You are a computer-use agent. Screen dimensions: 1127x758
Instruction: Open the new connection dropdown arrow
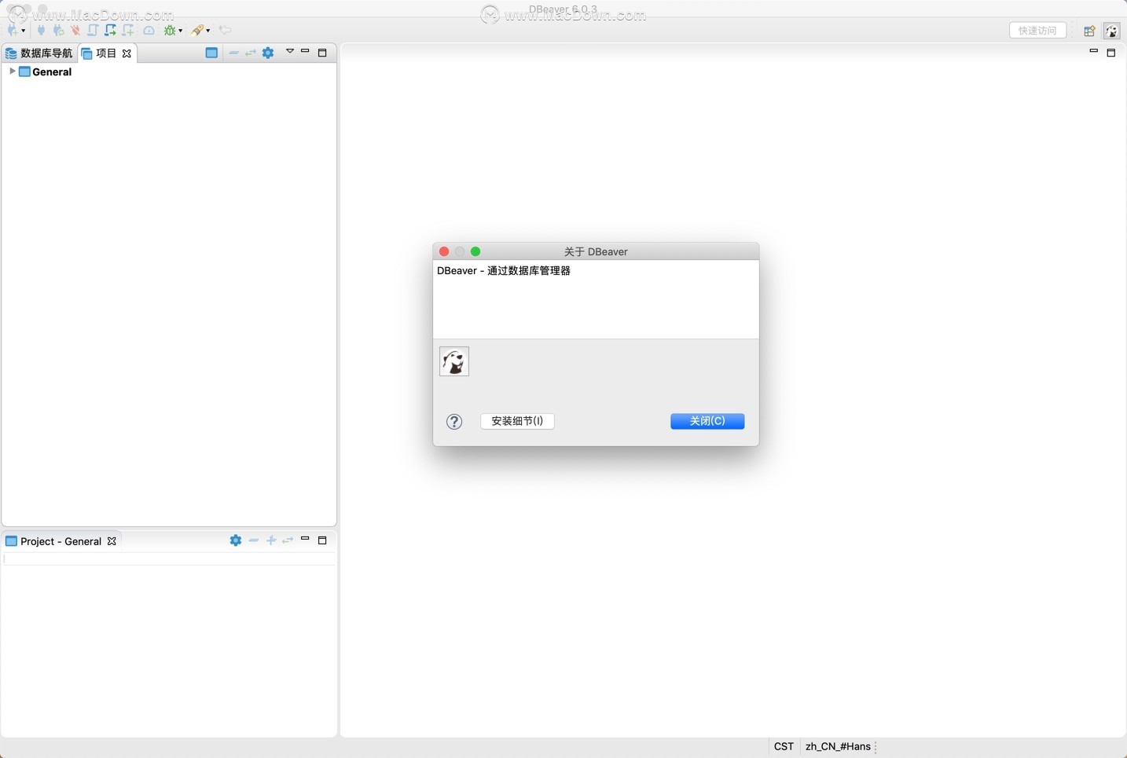tap(24, 31)
